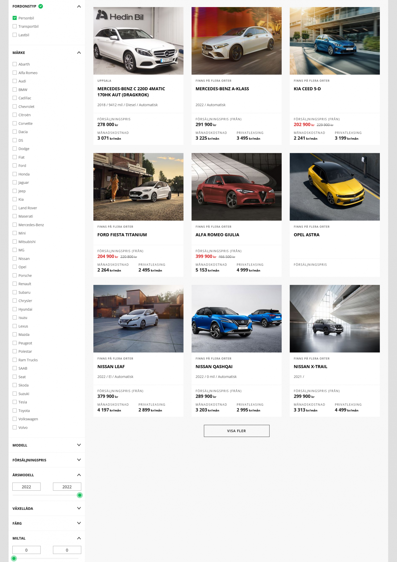
Task: Collapse the Miltal filter section
Action: 79,538
